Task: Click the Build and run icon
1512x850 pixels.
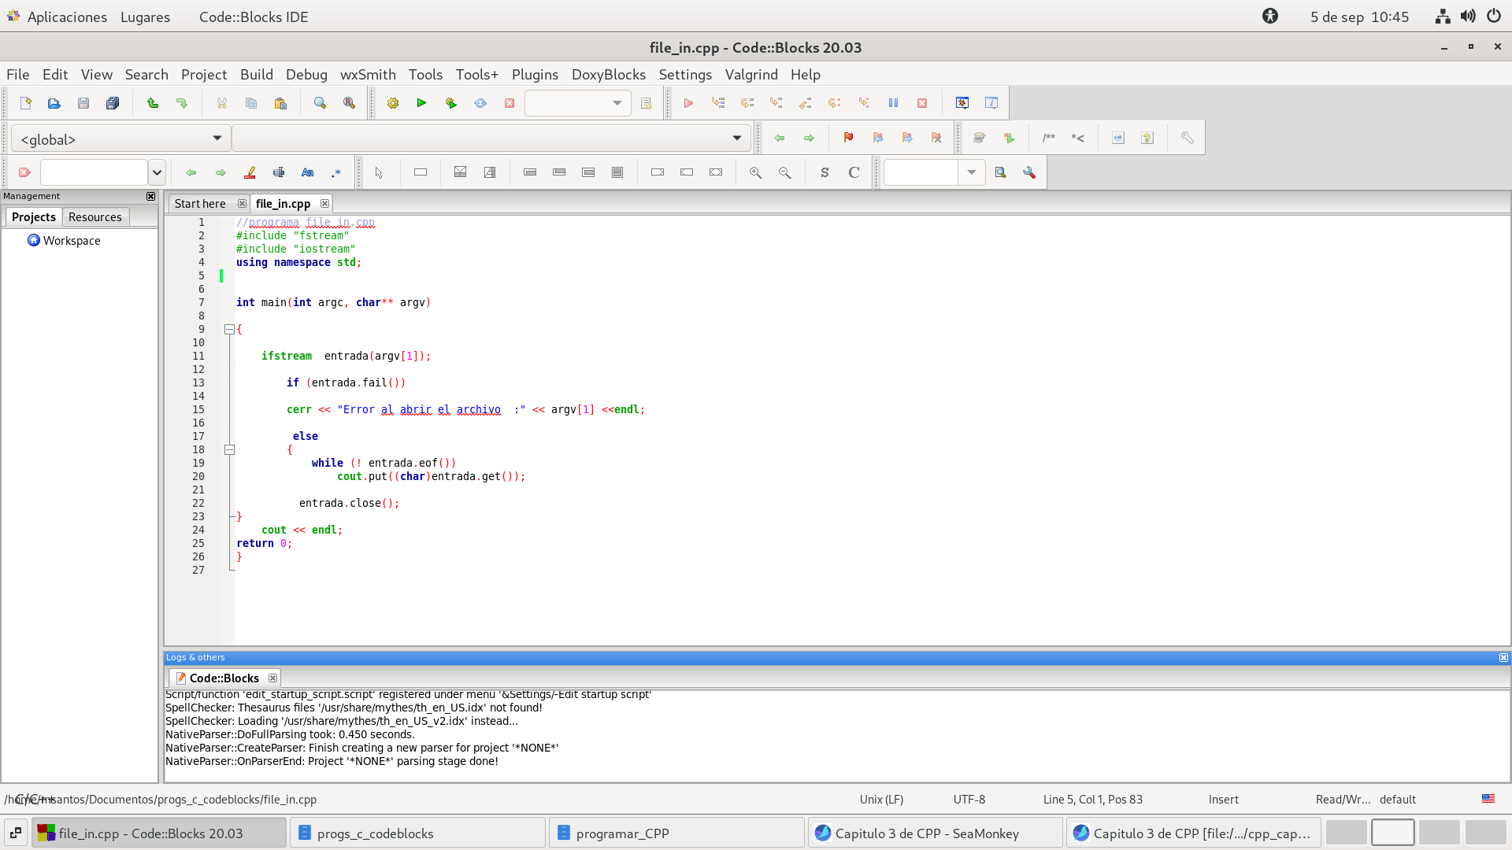Action: [x=451, y=103]
